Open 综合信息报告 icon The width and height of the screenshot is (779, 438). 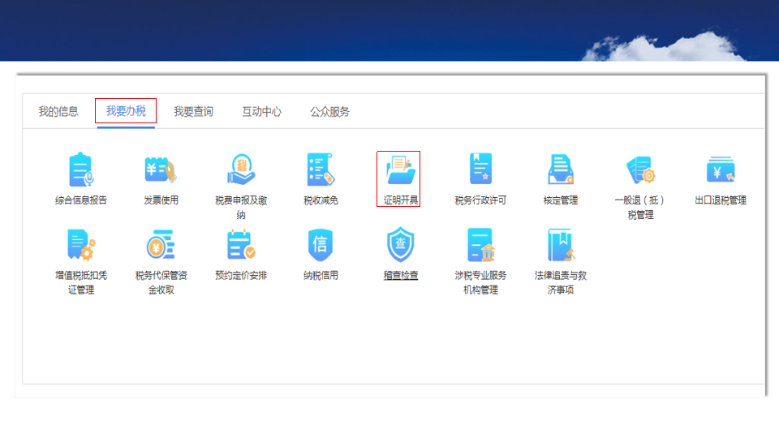point(81,170)
